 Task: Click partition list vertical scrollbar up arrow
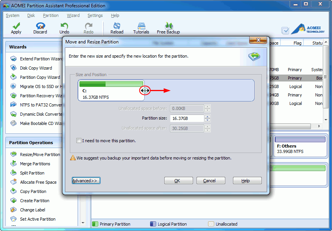tap(326, 42)
